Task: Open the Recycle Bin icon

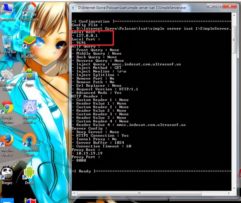Action: [7, 45]
